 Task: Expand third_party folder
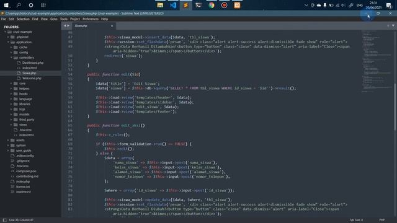(x=11, y=120)
